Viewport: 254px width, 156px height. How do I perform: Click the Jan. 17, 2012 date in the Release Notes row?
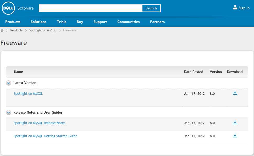click(x=194, y=123)
